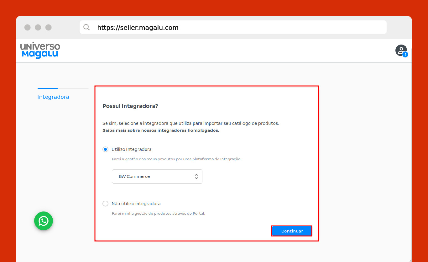Select the Não utilizo integradora radio option
The width and height of the screenshot is (428, 262).
pos(105,204)
